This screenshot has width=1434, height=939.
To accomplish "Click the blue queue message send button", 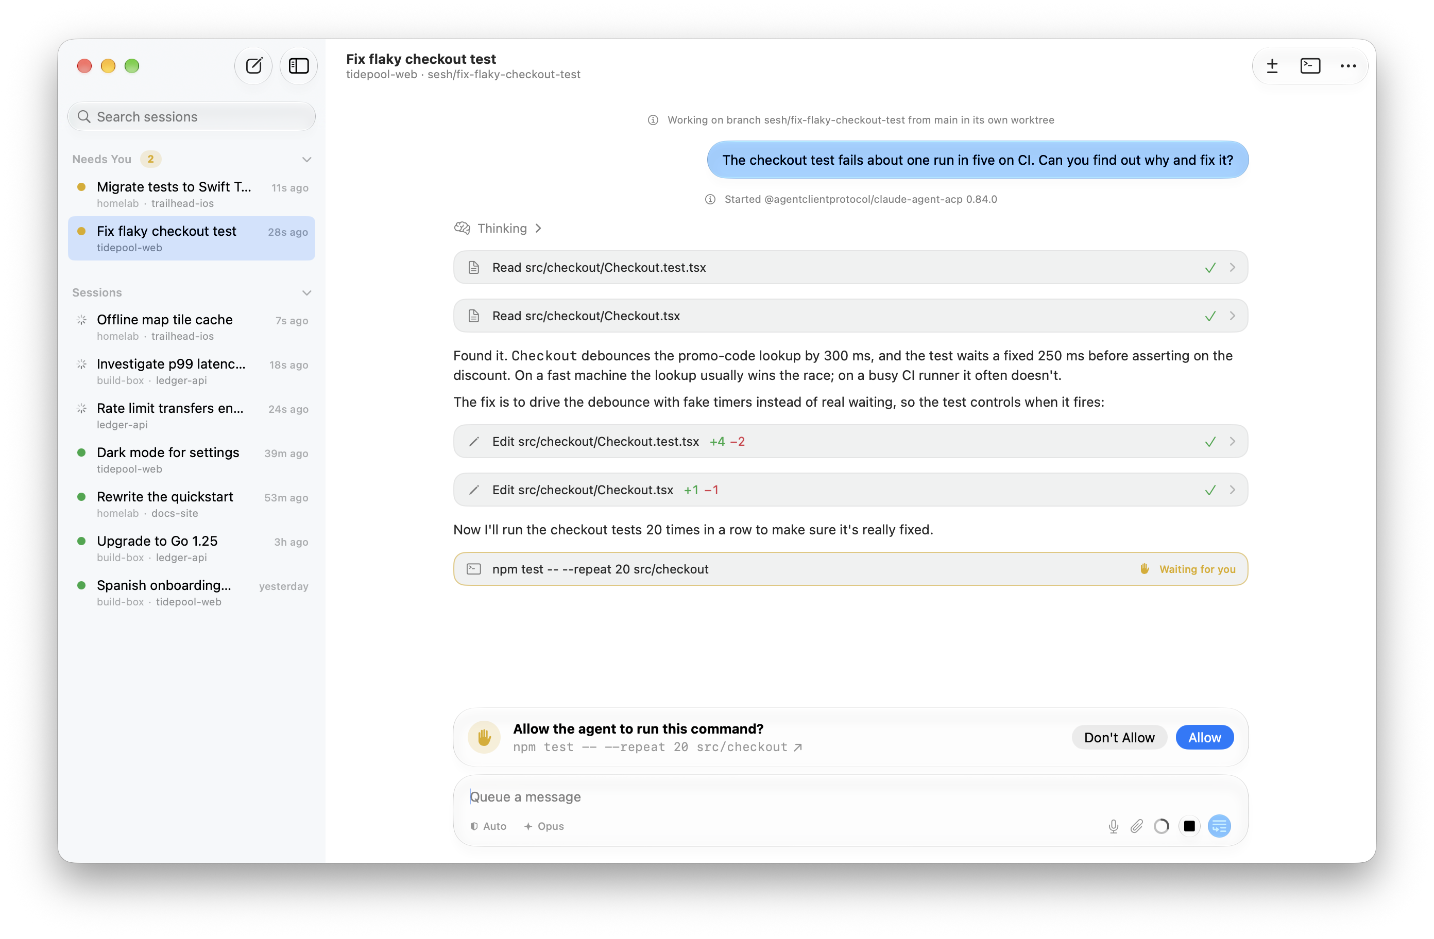I will tap(1219, 826).
